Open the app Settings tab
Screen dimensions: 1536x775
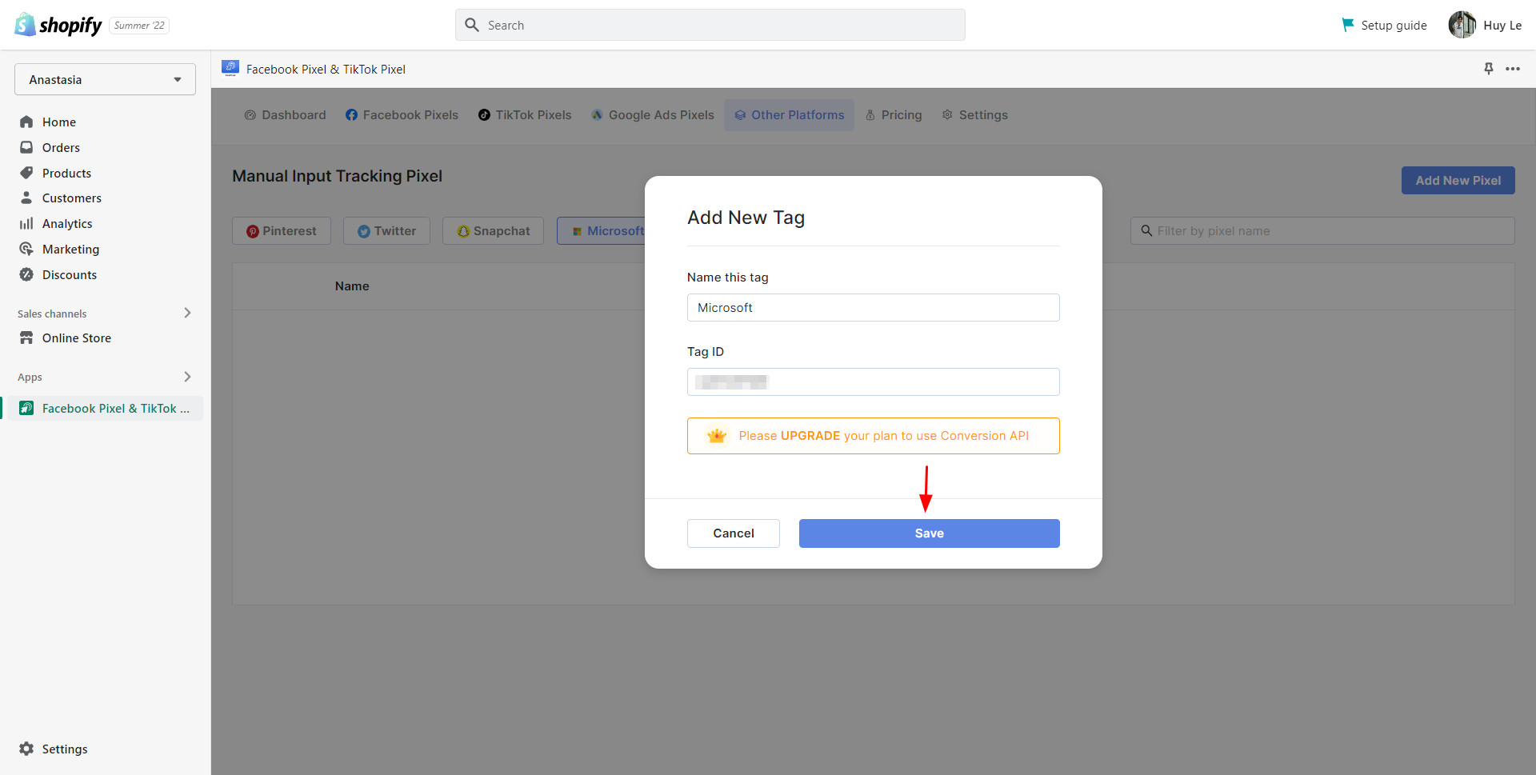tap(974, 114)
